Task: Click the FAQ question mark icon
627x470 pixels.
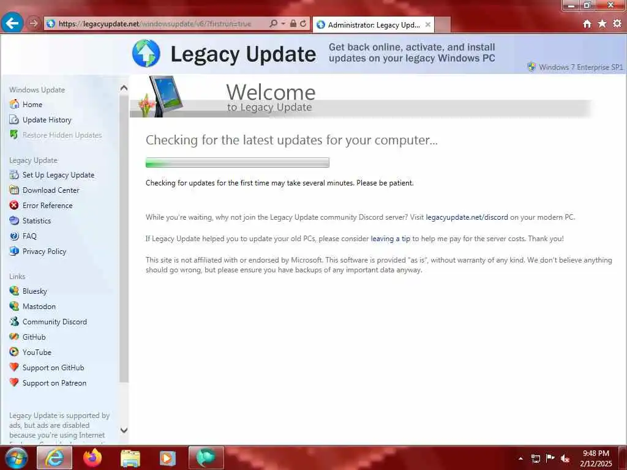Action: click(x=14, y=236)
